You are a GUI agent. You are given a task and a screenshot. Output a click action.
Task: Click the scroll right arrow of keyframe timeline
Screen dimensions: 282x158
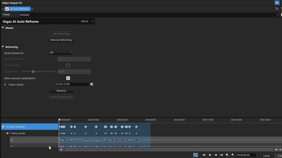[x=276, y=150]
